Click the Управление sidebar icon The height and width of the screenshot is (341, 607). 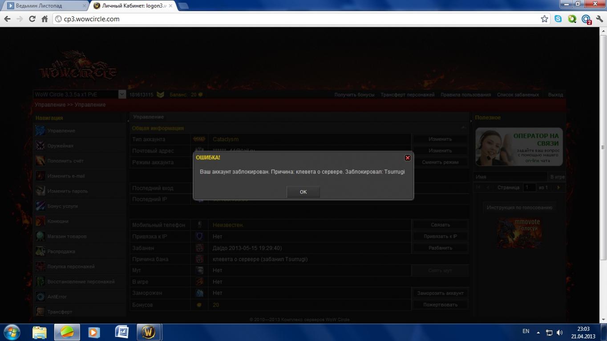coord(40,131)
